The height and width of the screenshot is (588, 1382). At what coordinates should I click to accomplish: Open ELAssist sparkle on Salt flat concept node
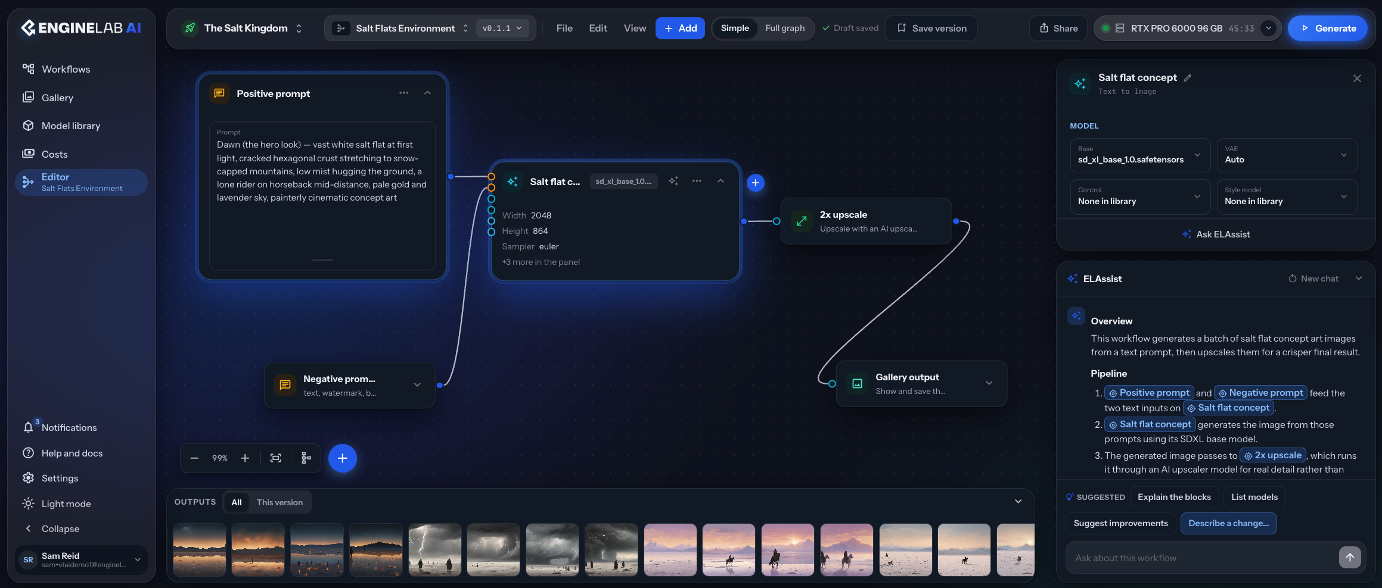point(673,181)
